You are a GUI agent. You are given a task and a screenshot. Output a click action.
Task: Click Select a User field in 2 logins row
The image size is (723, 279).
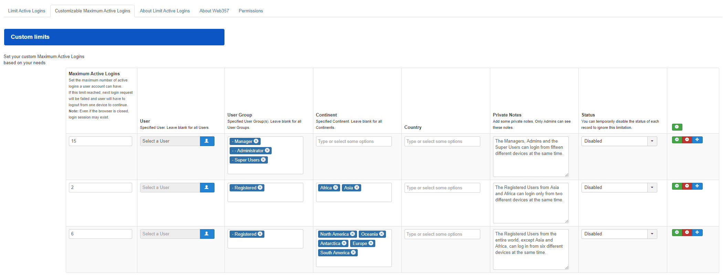click(170, 188)
